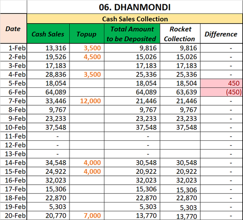Click the 11-Feb date cell
The height and width of the screenshot is (220, 243).
13,136
